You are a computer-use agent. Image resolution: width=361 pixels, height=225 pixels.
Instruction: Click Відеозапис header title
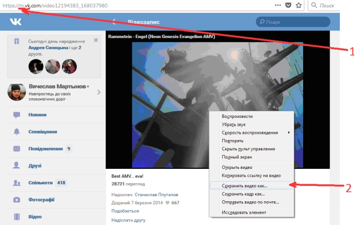[144, 22]
